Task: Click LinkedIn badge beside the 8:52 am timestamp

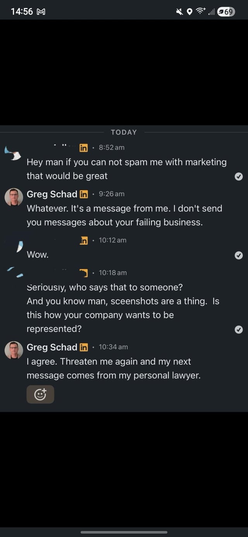Action: click(84, 148)
